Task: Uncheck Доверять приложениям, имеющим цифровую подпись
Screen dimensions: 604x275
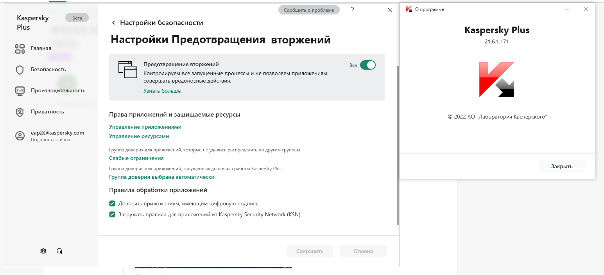Action: [x=112, y=203]
